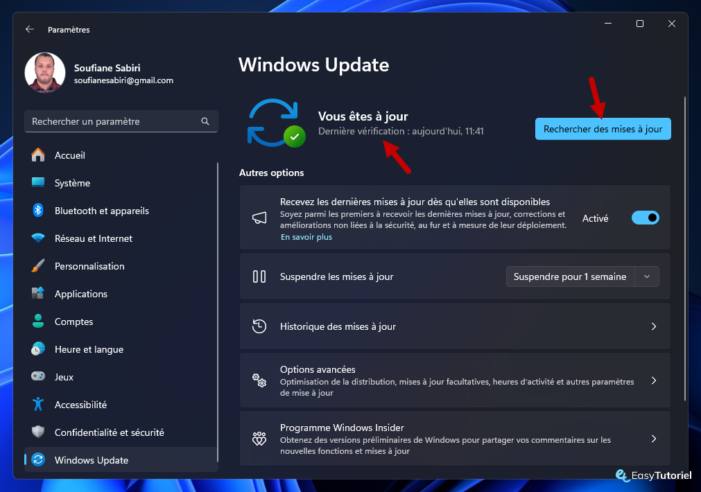The width and height of the screenshot is (701, 492).
Task: Click the Confidentialité et sécurité shield icon
Action: pyautogui.click(x=38, y=432)
